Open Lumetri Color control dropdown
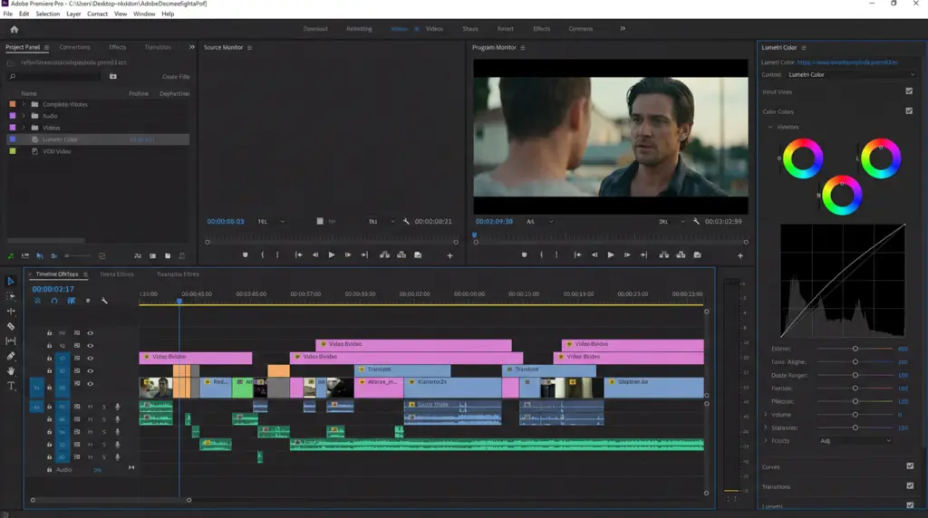The width and height of the screenshot is (928, 518). coord(851,74)
